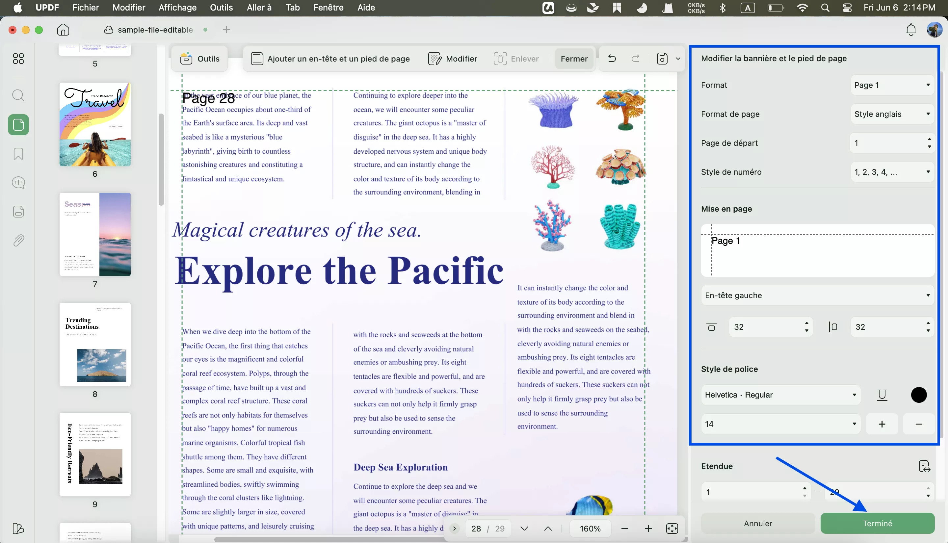Open Format de page Style anglais dropdown
This screenshot has width=948, height=543.
coord(892,114)
